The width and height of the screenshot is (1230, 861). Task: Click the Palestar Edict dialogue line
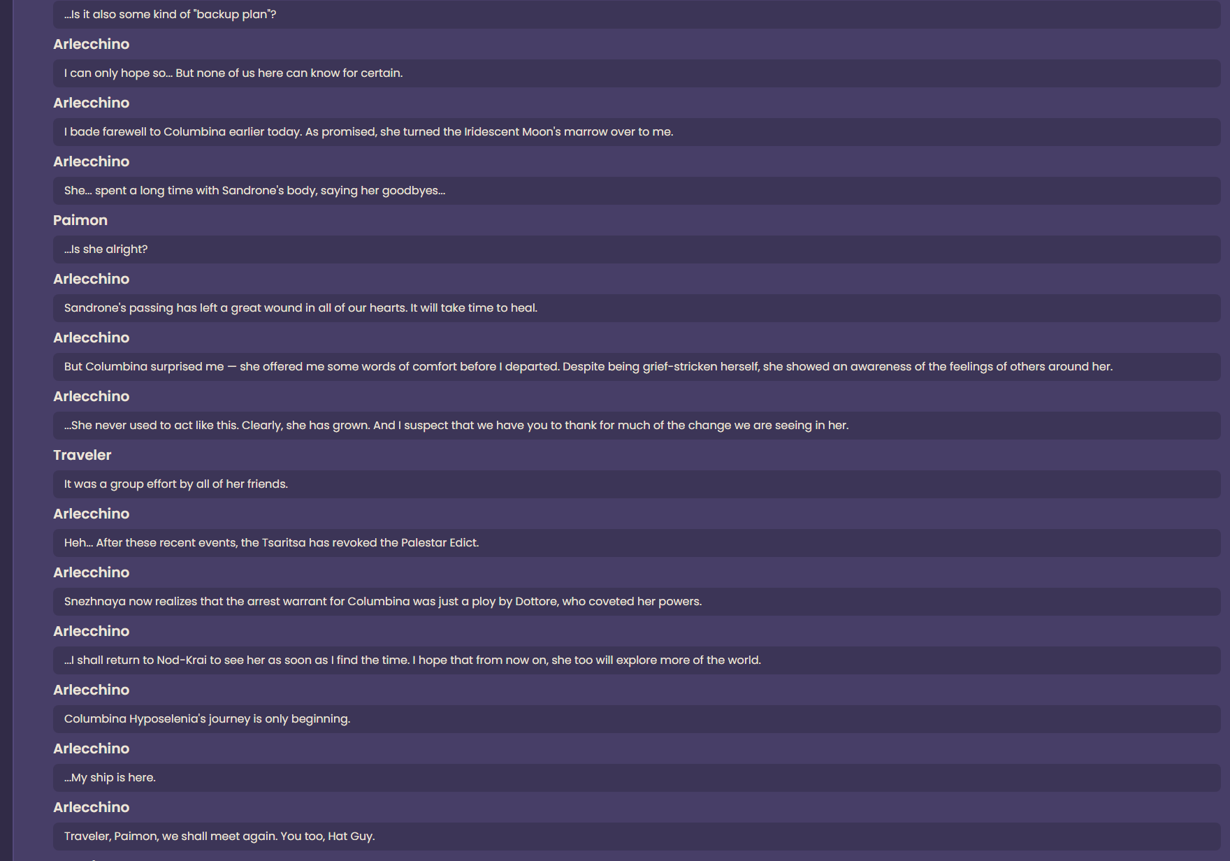637,543
